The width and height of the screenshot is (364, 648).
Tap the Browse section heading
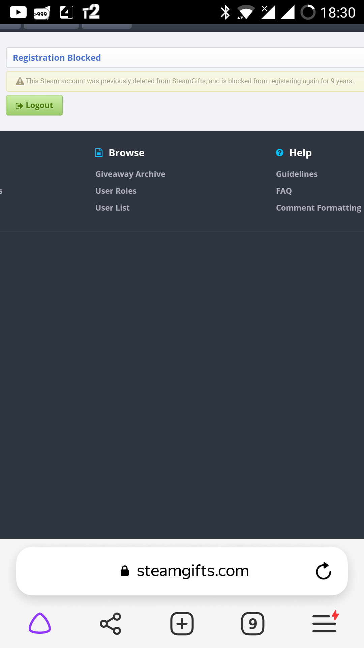[126, 153]
